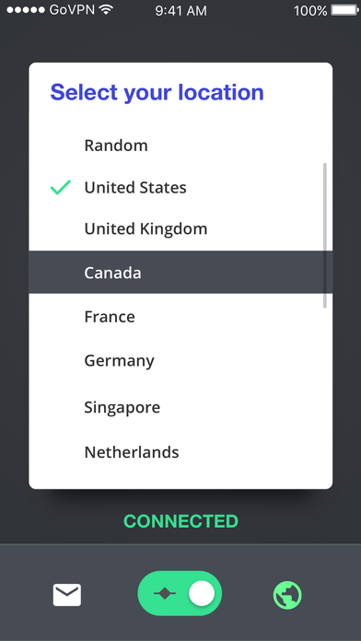The image size is (361, 641).
Task: Select Singapore from the list
Action: coord(180,407)
